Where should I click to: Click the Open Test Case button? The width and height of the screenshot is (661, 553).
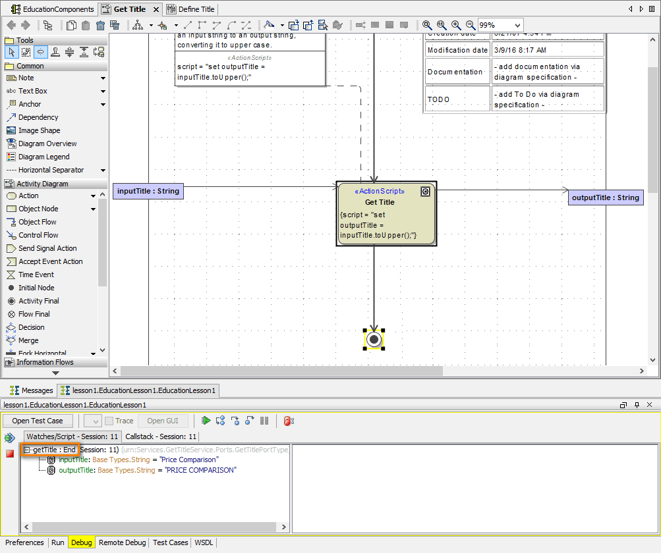[x=38, y=421]
